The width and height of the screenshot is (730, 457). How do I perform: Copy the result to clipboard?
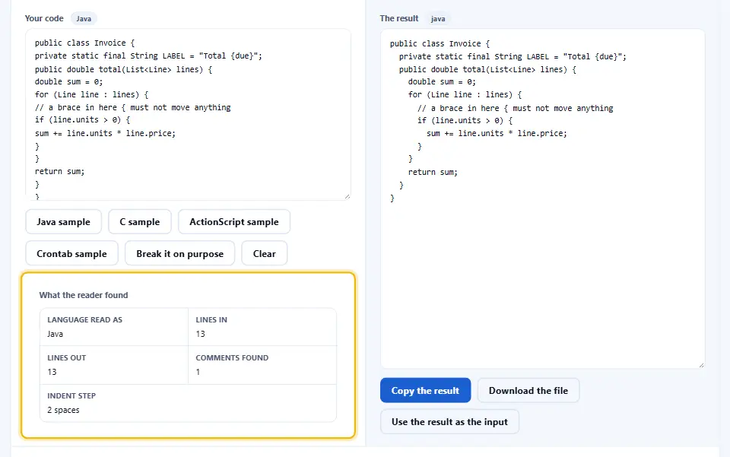coord(426,390)
